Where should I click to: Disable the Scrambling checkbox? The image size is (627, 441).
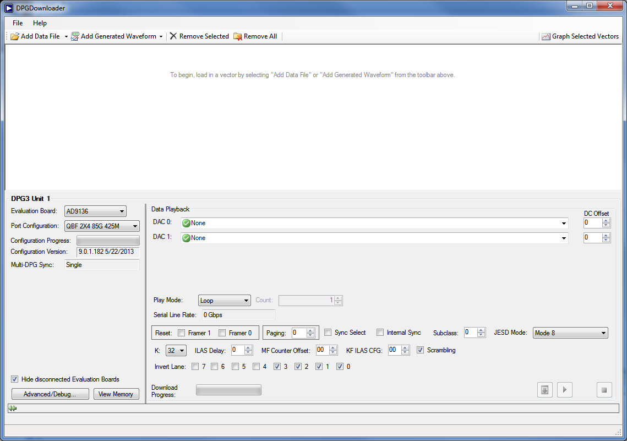(x=421, y=350)
